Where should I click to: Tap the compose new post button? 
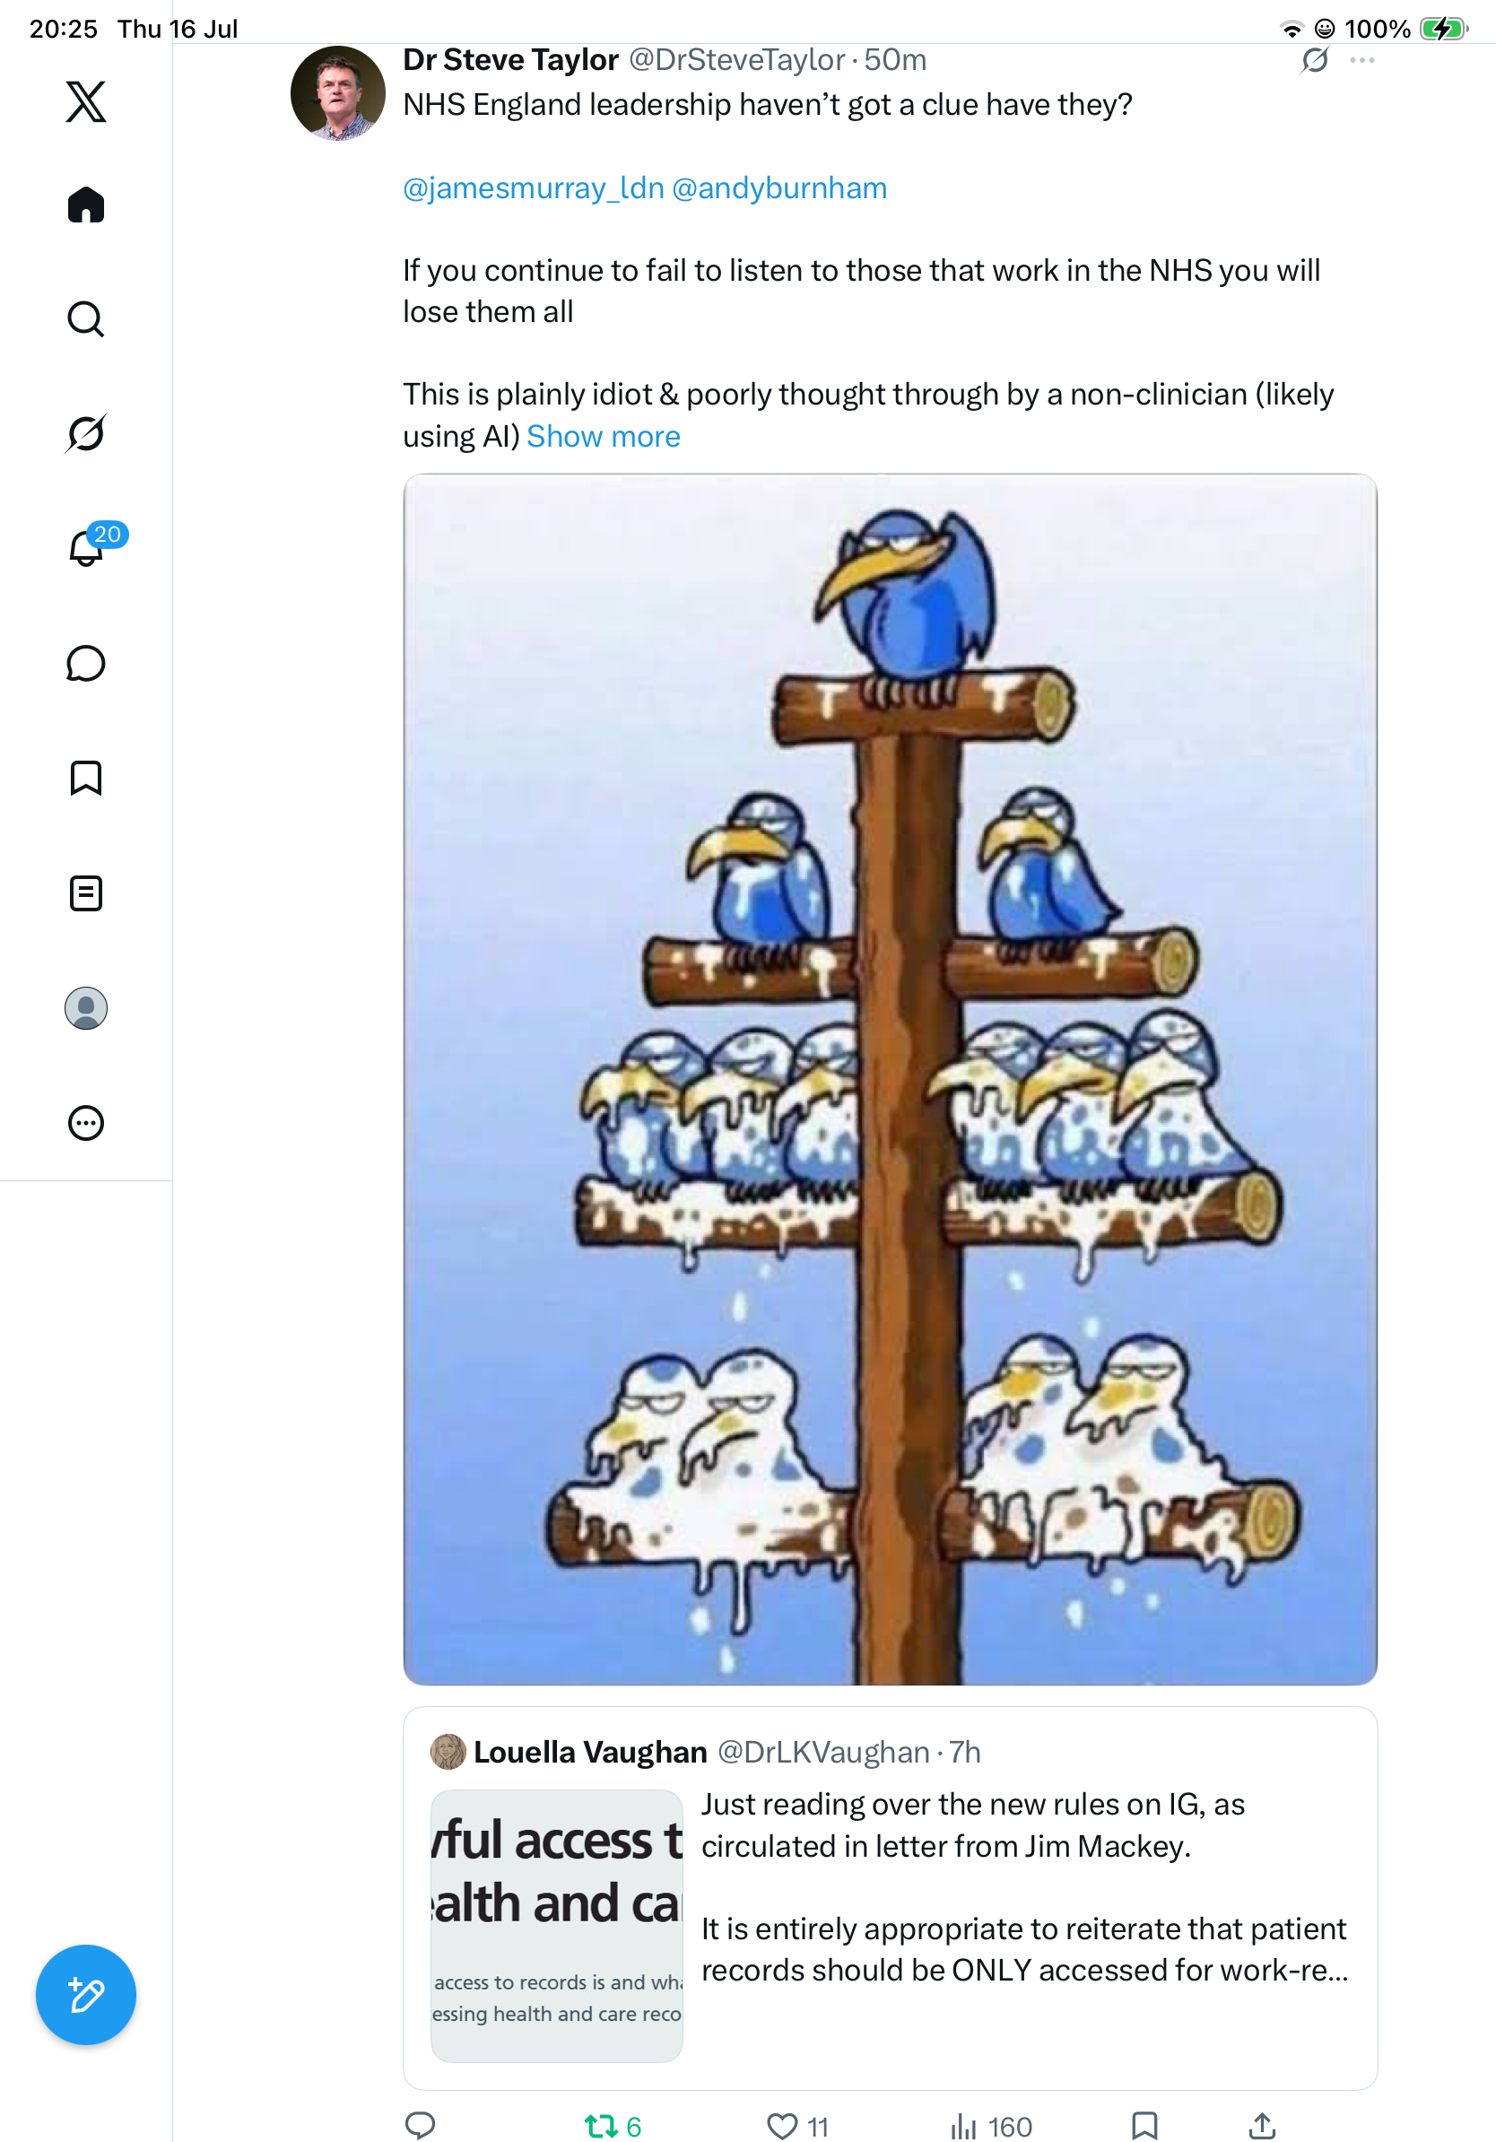tap(86, 1995)
